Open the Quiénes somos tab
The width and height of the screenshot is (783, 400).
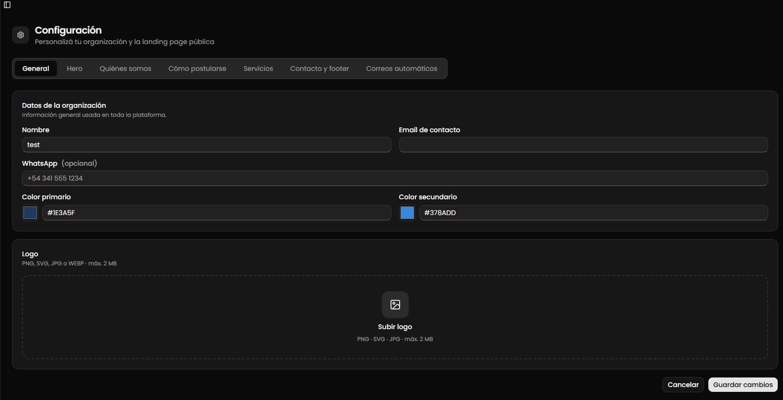click(125, 69)
